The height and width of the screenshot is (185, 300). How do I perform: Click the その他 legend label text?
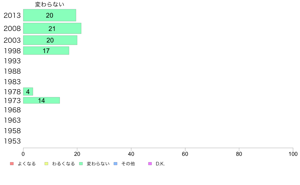128,164
